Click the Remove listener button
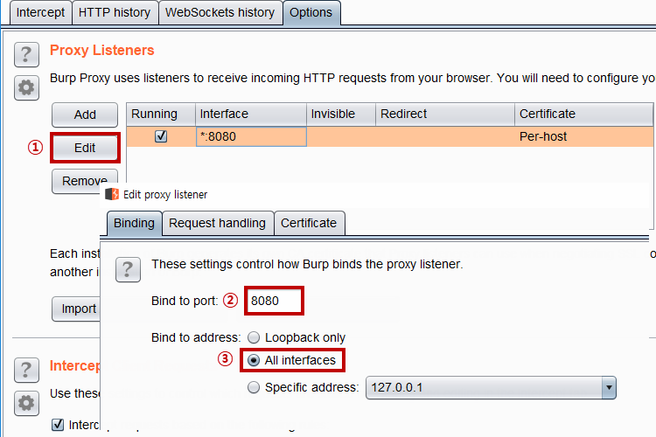656x437 pixels. click(85, 181)
